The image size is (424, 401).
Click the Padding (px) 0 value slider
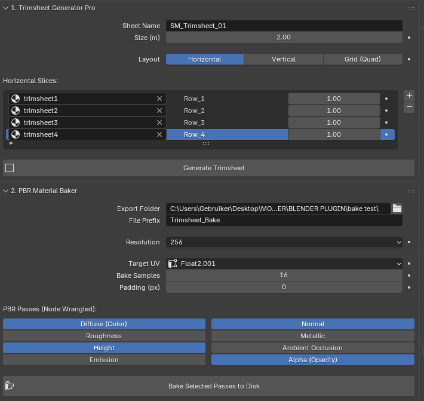[x=284, y=287]
